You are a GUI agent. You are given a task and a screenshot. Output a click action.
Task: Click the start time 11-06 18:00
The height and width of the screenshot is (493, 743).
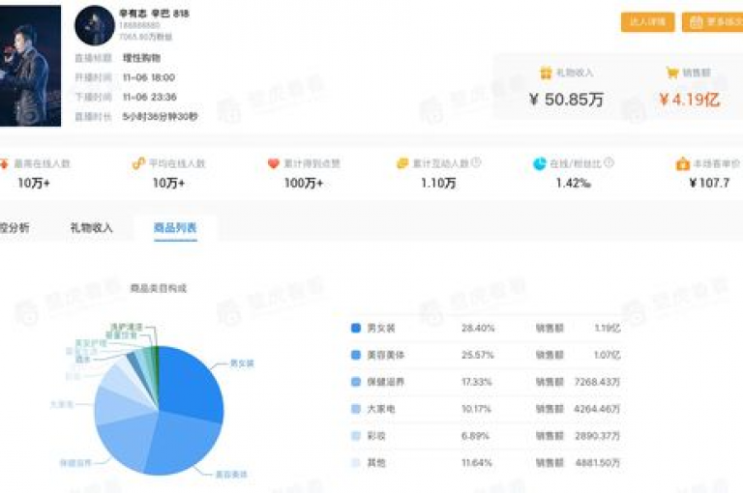click(149, 77)
